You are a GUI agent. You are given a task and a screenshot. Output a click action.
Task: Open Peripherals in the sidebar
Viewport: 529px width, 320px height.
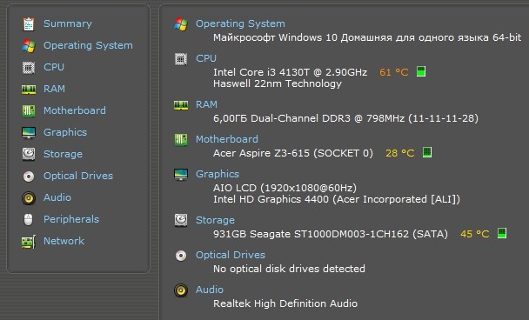point(71,219)
